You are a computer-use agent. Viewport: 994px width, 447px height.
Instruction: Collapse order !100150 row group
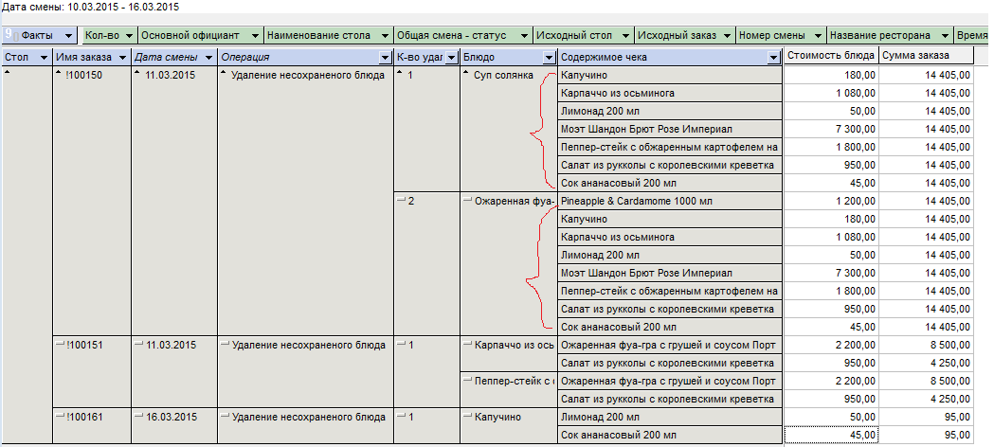coord(61,75)
